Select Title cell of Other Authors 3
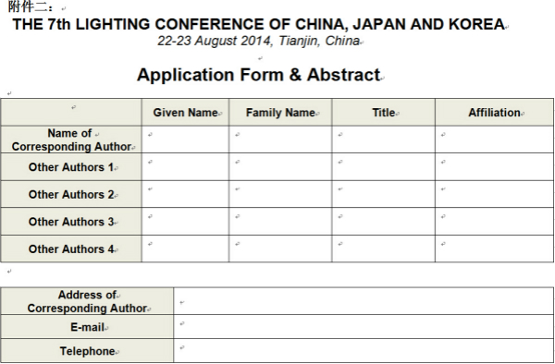Screen dimensions: 555x364 [x=383, y=221]
